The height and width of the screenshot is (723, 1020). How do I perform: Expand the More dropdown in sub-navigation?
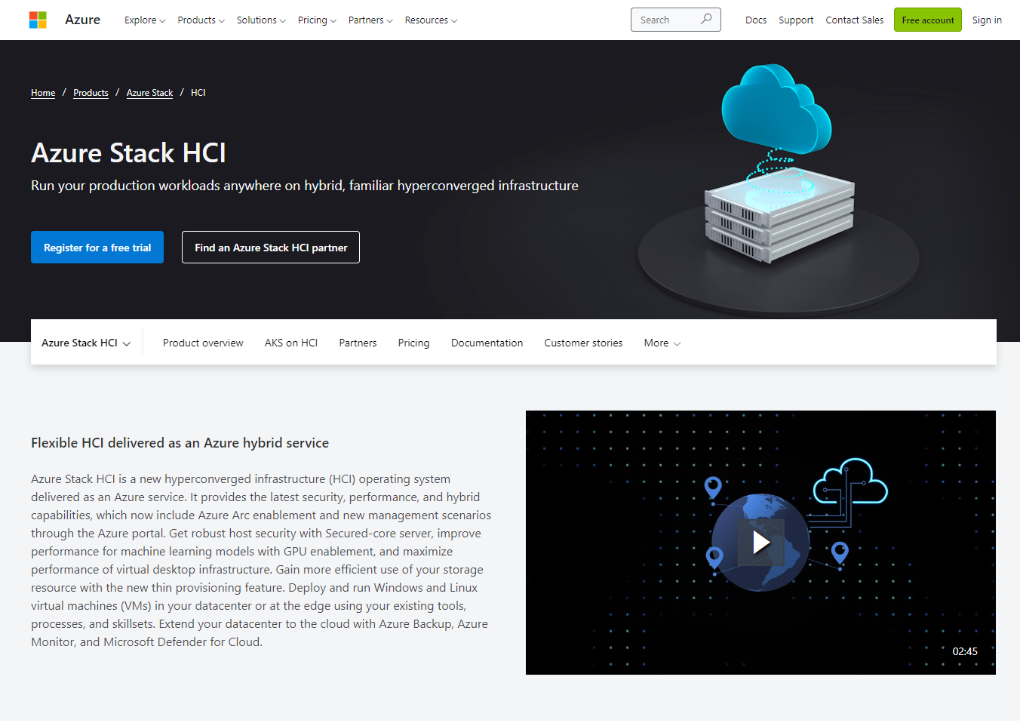(x=662, y=343)
